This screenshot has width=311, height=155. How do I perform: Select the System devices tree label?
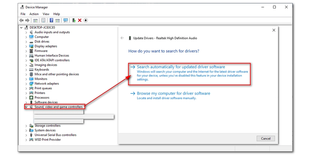pyautogui.click(x=45, y=130)
